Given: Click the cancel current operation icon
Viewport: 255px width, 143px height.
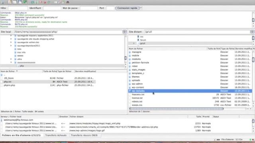Looking at the screenshot, I should pyautogui.click(x=41, y=2).
